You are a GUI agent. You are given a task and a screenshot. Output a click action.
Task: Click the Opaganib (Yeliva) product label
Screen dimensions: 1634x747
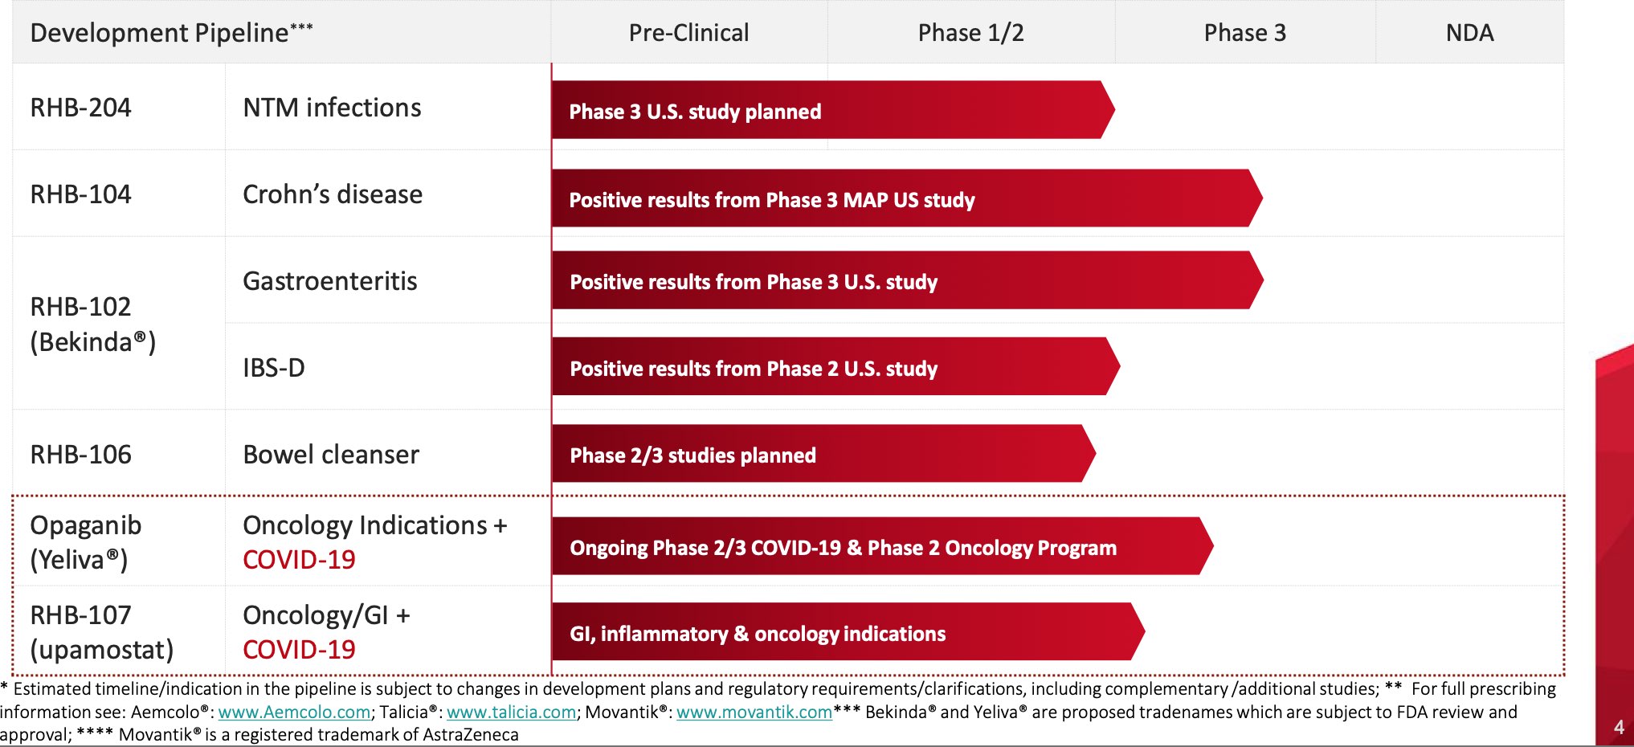tap(85, 542)
